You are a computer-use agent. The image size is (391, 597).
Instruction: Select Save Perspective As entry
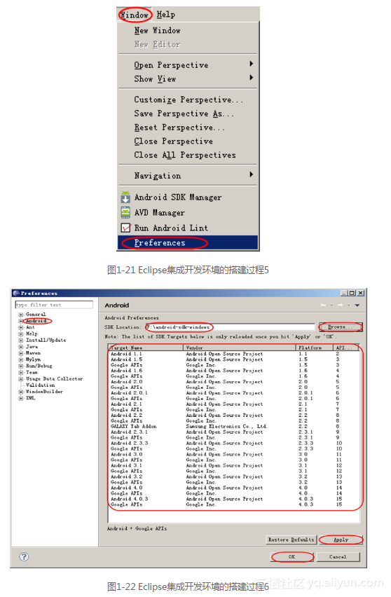[184, 114]
